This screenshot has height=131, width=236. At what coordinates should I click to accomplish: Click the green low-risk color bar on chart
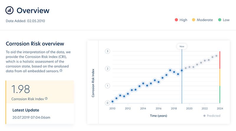pos(220,94)
